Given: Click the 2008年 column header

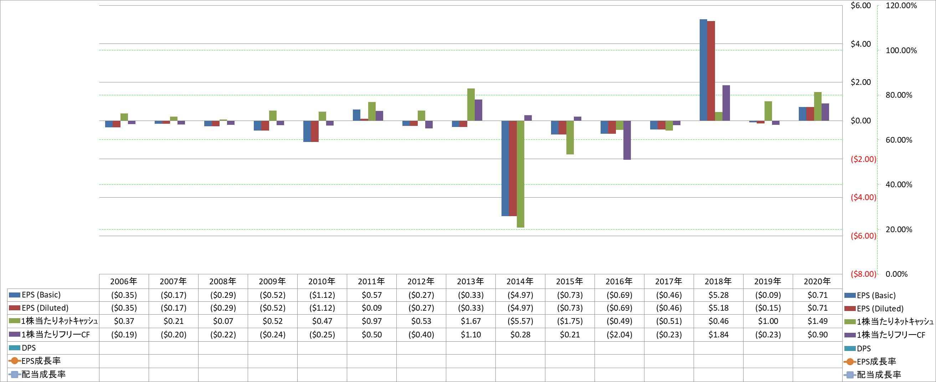Looking at the screenshot, I should (x=223, y=281).
